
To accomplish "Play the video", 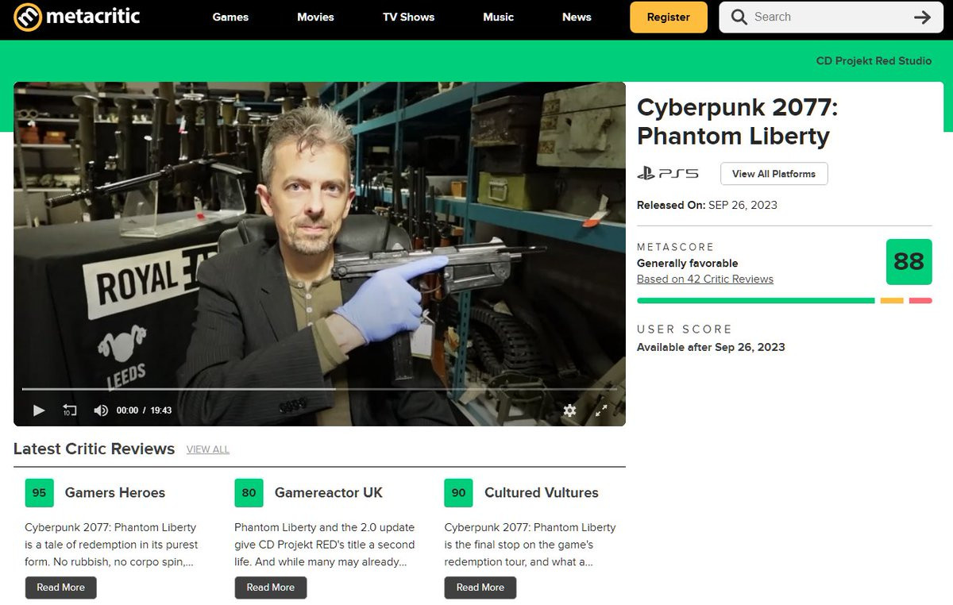I will pos(38,410).
